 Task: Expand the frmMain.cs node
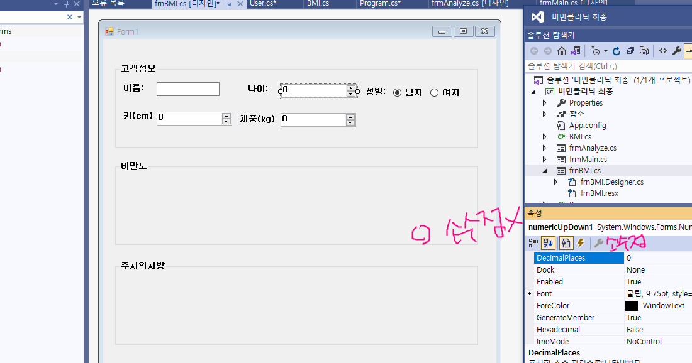(545, 159)
